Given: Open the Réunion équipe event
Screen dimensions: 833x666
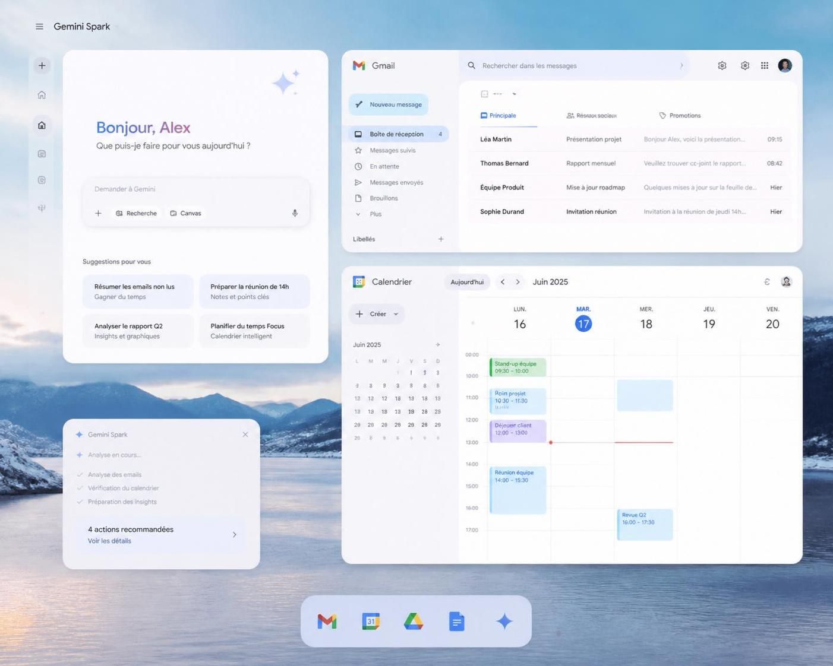Looking at the screenshot, I should (518, 490).
